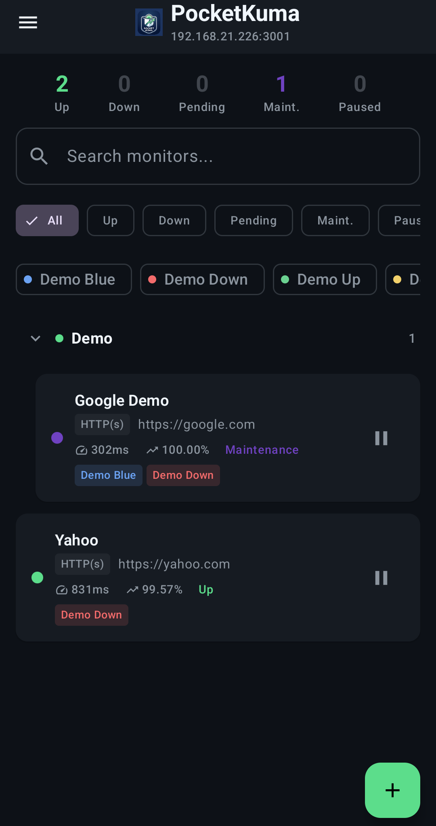
Task: Click the 99.57% uptime value
Action: pyautogui.click(x=162, y=589)
